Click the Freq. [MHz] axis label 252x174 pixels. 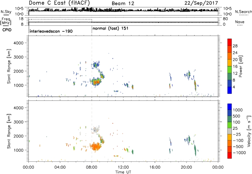click(6, 21)
